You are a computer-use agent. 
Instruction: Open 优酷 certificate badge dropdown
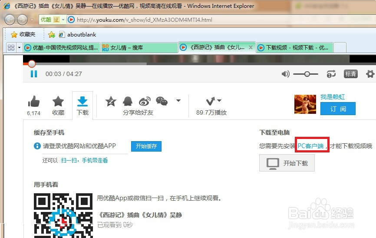(53, 20)
